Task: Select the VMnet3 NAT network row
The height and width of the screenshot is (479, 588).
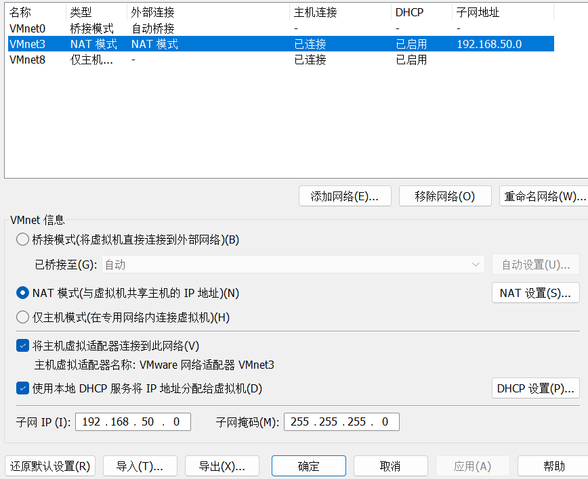Action: (x=27, y=44)
